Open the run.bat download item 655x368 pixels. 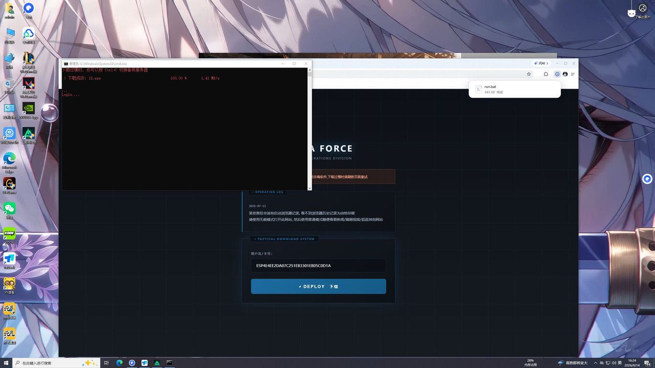click(514, 89)
